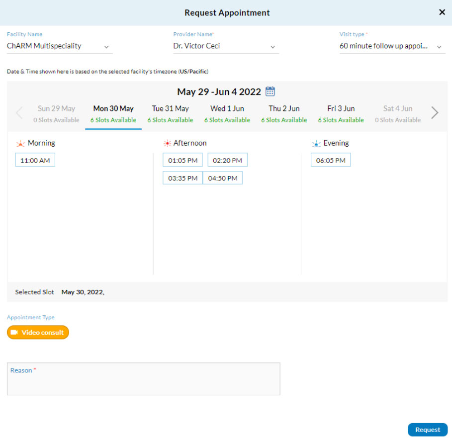Select the Thu 2 Jun tab

coord(284,114)
